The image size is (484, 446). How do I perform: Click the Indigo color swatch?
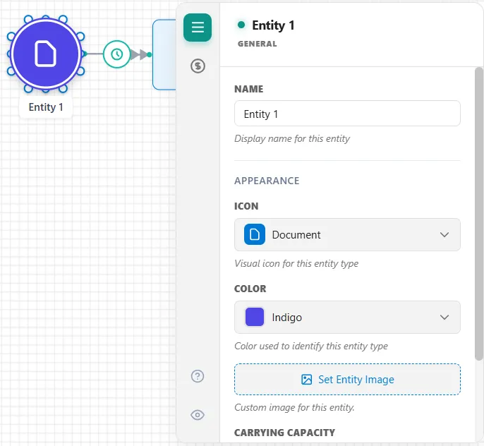[x=254, y=317]
